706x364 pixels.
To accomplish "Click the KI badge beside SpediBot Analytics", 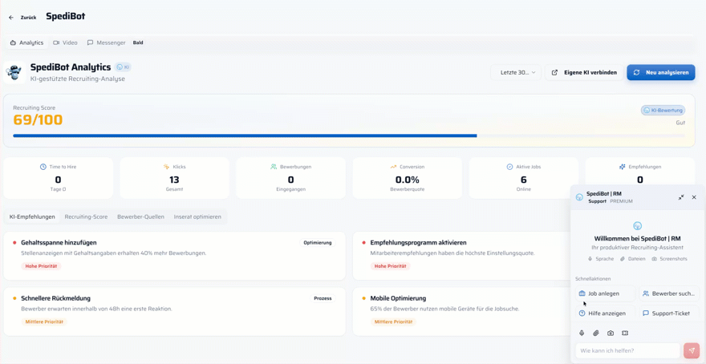I will click(x=123, y=67).
